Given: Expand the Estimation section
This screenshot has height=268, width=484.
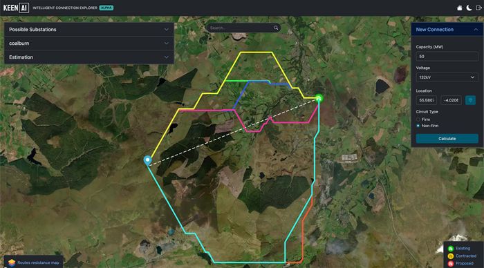Looking at the screenshot, I should [x=89, y=57].
